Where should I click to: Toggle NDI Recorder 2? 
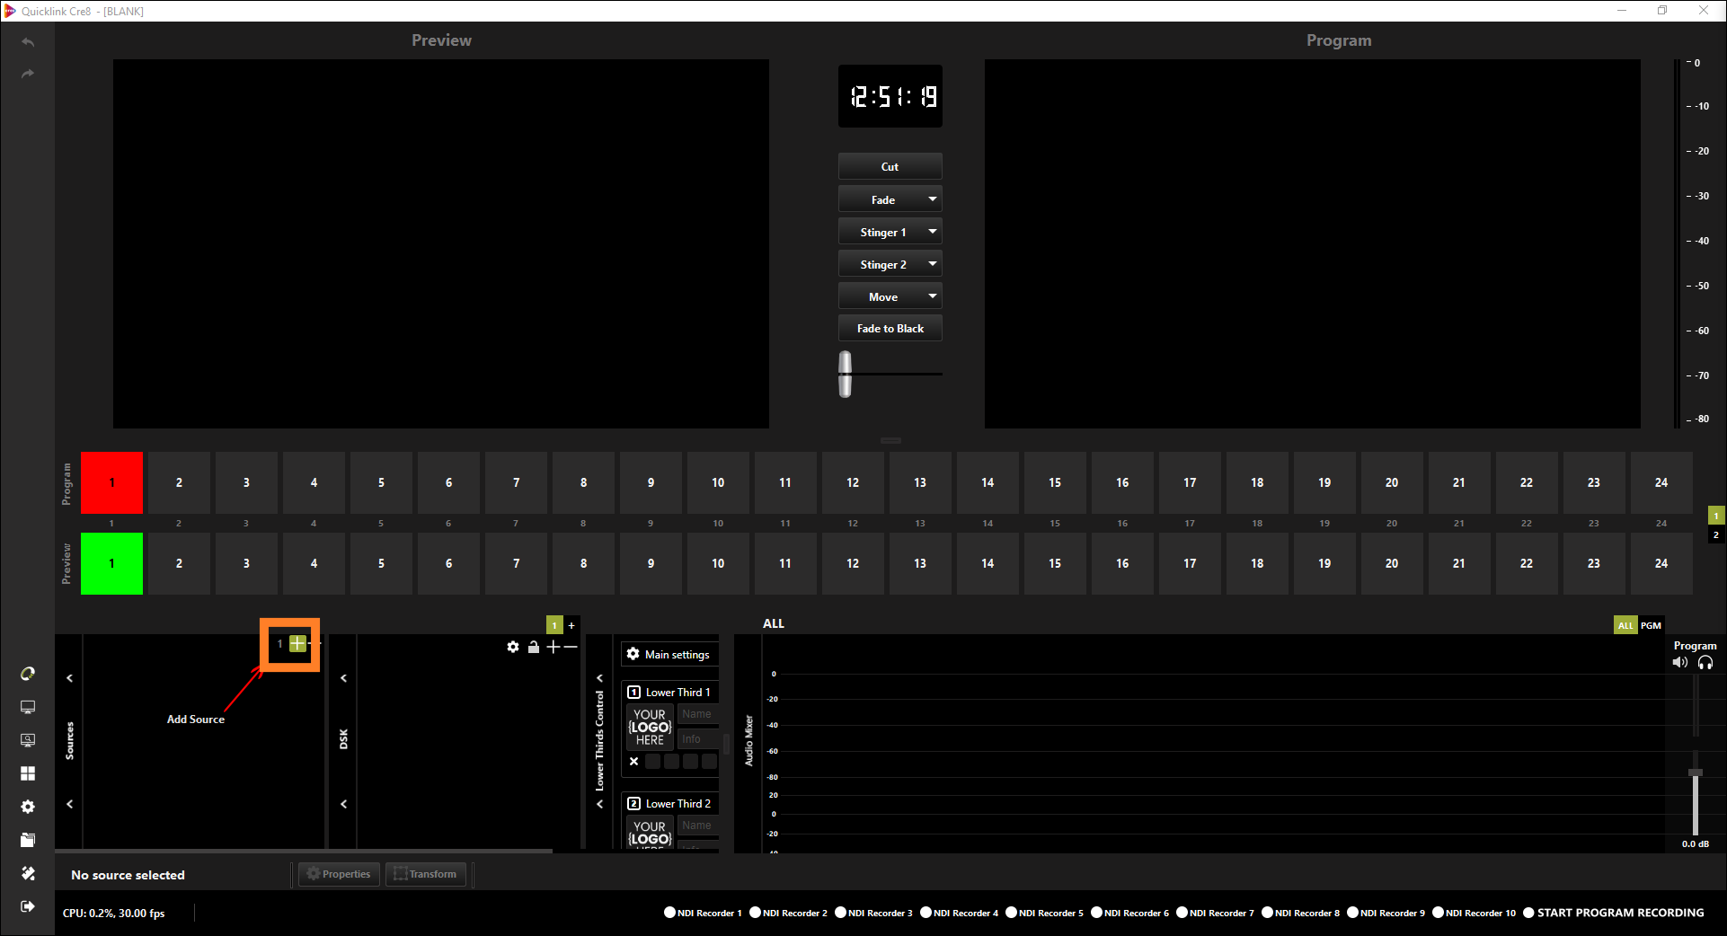tap(788, 913)
